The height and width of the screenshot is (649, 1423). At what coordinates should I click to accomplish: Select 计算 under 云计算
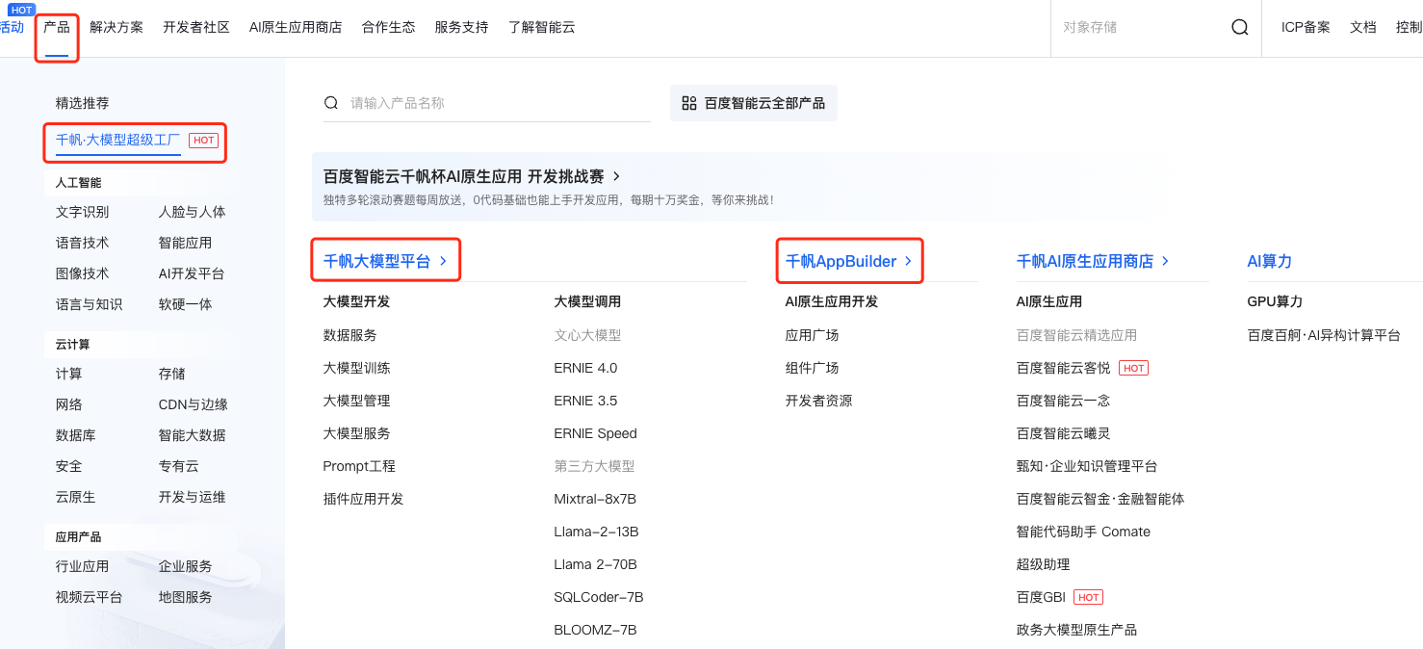click(x=69, y=374)
